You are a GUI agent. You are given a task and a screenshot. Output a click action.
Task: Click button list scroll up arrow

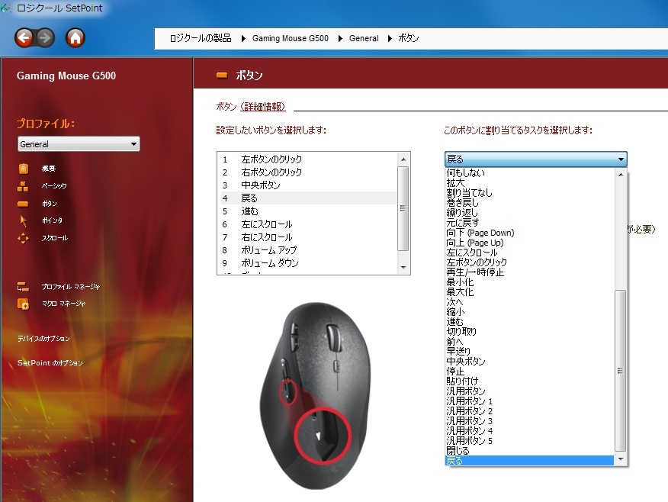point(403,159)
